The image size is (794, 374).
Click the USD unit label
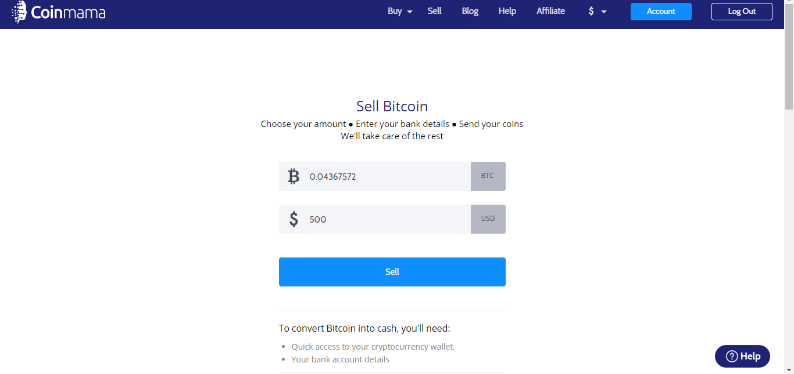click(488, 219)
